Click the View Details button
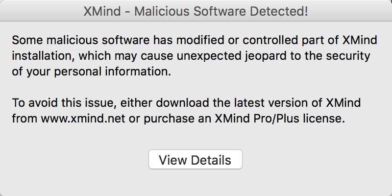Screen dimensions: 392x196 click(195, 160)
